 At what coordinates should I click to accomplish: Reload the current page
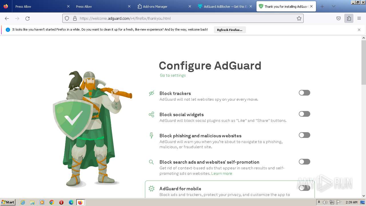pos(27,18)
